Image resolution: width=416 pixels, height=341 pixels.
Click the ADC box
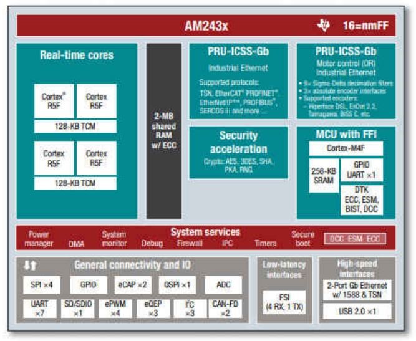(223, 285)
